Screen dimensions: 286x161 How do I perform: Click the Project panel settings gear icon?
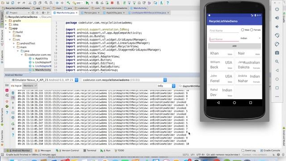(x=43, y=13)
